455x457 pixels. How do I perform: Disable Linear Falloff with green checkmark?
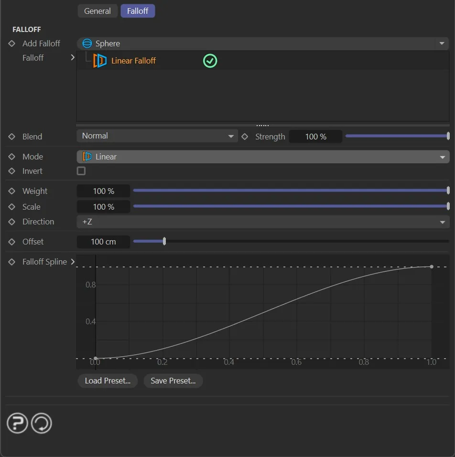tap(210, 61)
